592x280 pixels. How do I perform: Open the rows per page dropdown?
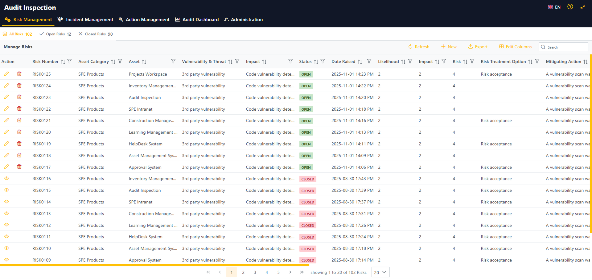click(x=380, y=272)
